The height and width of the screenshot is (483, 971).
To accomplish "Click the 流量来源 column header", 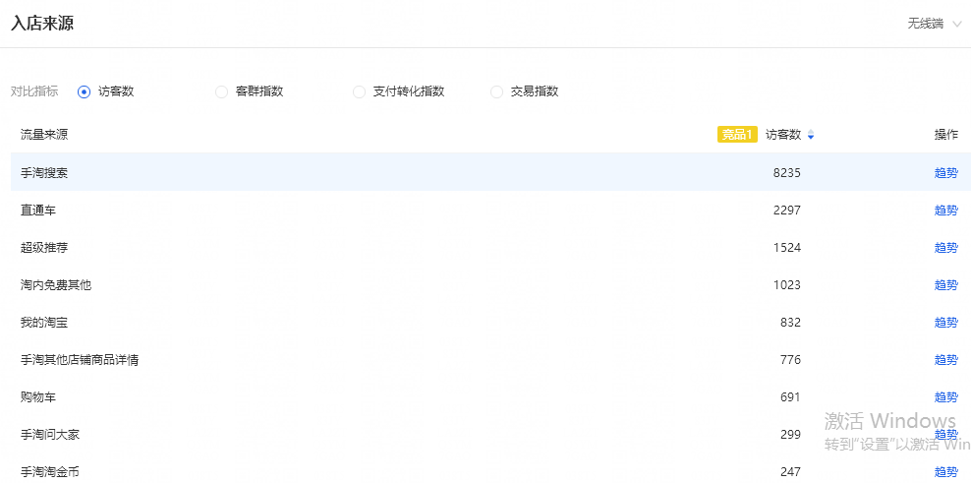I will (44, 135).
